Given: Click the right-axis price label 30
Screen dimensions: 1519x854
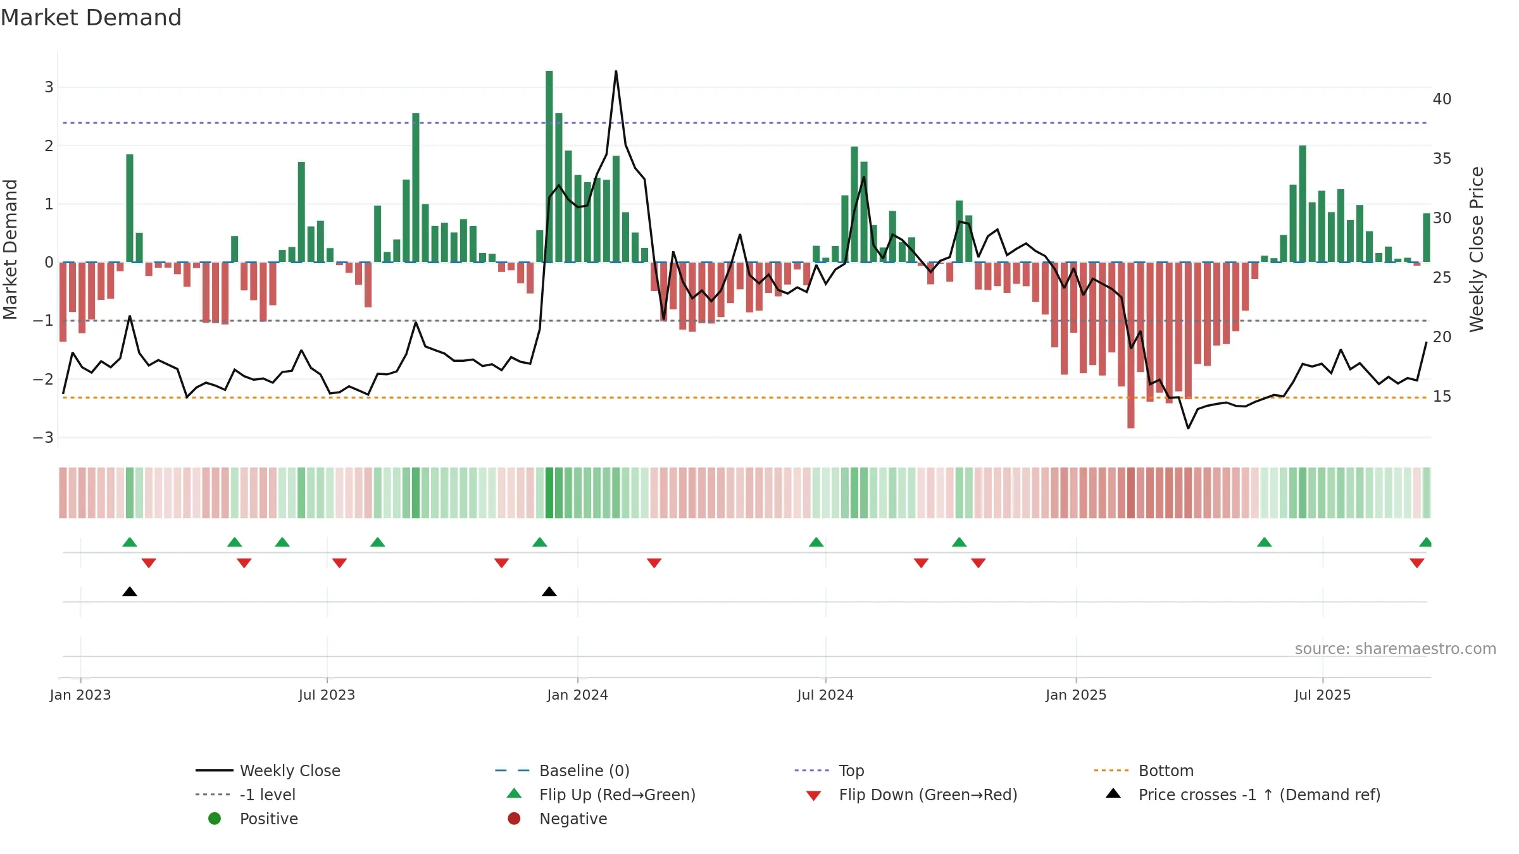Looking at the screenshot, I should click(x=1442, y=218).
